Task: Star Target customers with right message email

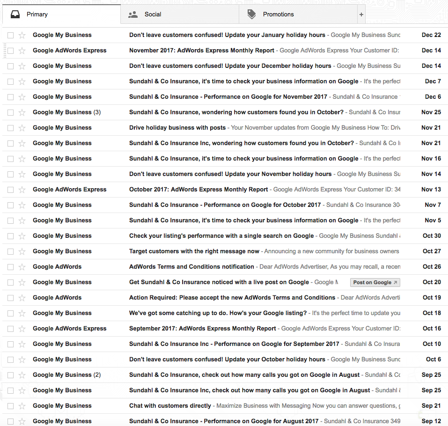Action: click(x=22, y=251)
